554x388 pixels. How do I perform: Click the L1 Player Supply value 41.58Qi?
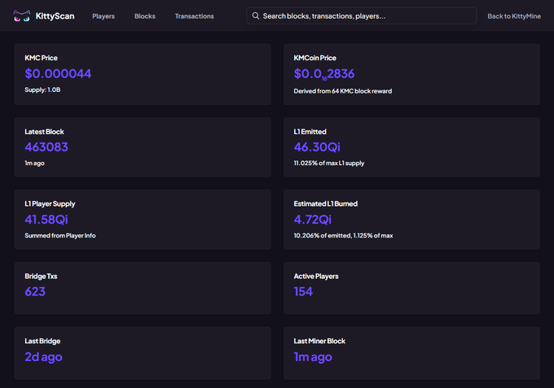[x=46, y=220]
